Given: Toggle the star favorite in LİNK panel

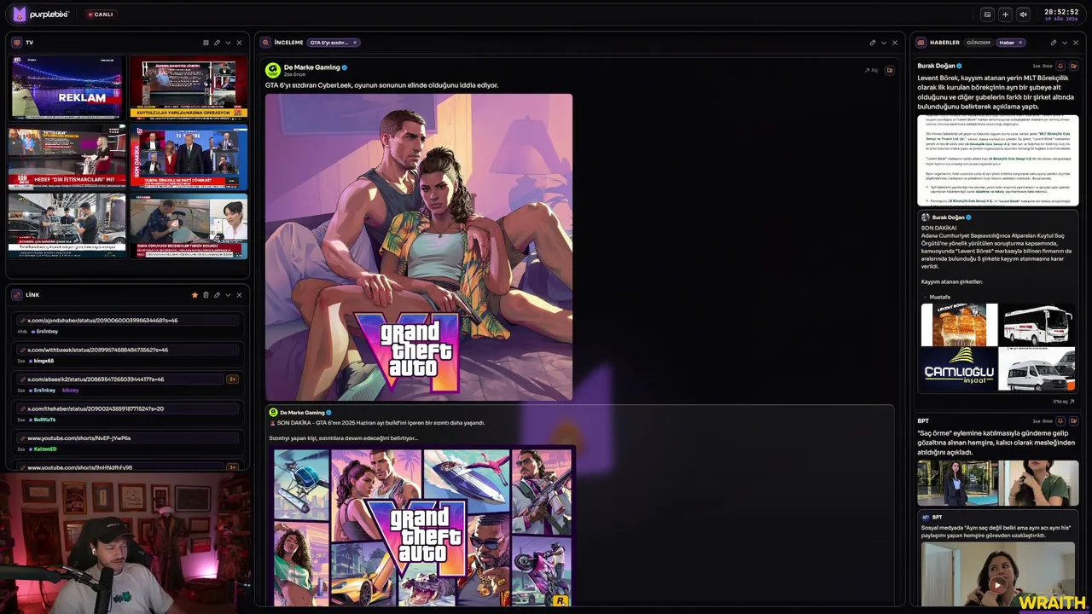Looking at the screenshot, I should pyautogui.click(x=195, y=295).
